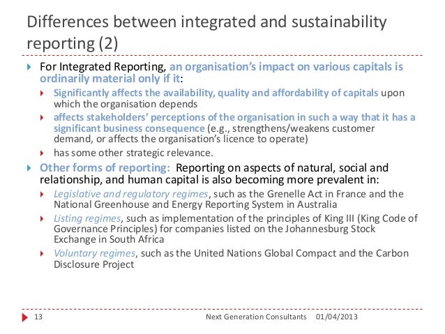The width and height of the screenshot is (445, 334).
Task: Click the red bullet before 'has some other strategic relevance'
Action: click(42, 153)
